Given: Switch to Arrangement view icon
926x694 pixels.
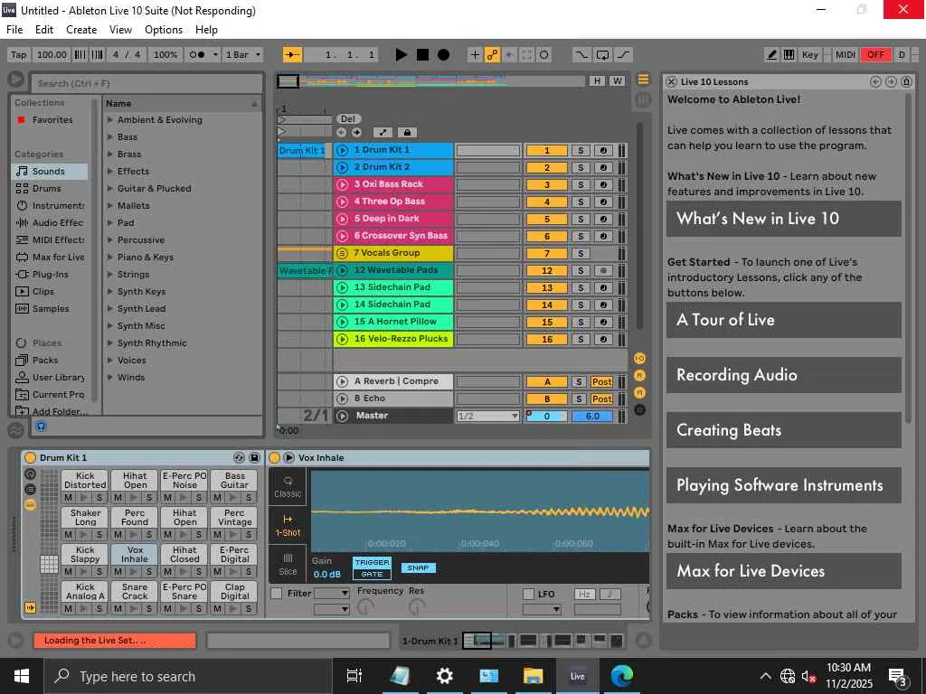Looking at the screenshot, I should coord(643,80).
